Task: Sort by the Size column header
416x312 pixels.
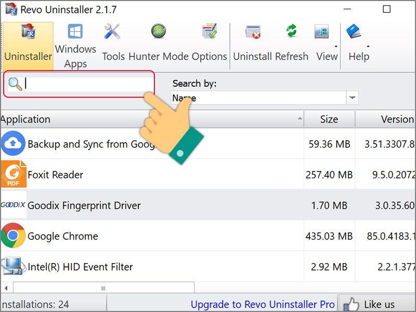Action: tap(329, 119)
